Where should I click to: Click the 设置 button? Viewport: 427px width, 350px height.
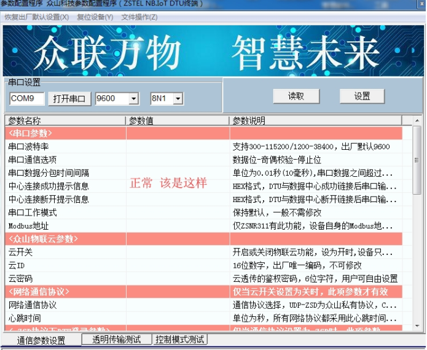click(x=362, y=96)
